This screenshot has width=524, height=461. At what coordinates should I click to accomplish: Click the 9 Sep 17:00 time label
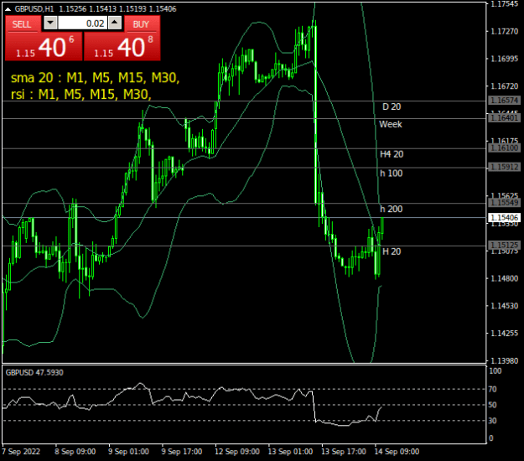[182, 452]
